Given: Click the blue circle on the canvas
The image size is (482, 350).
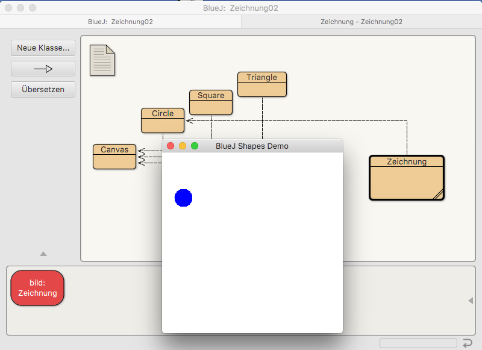Looking at the screenshot, I should point(183,198).
